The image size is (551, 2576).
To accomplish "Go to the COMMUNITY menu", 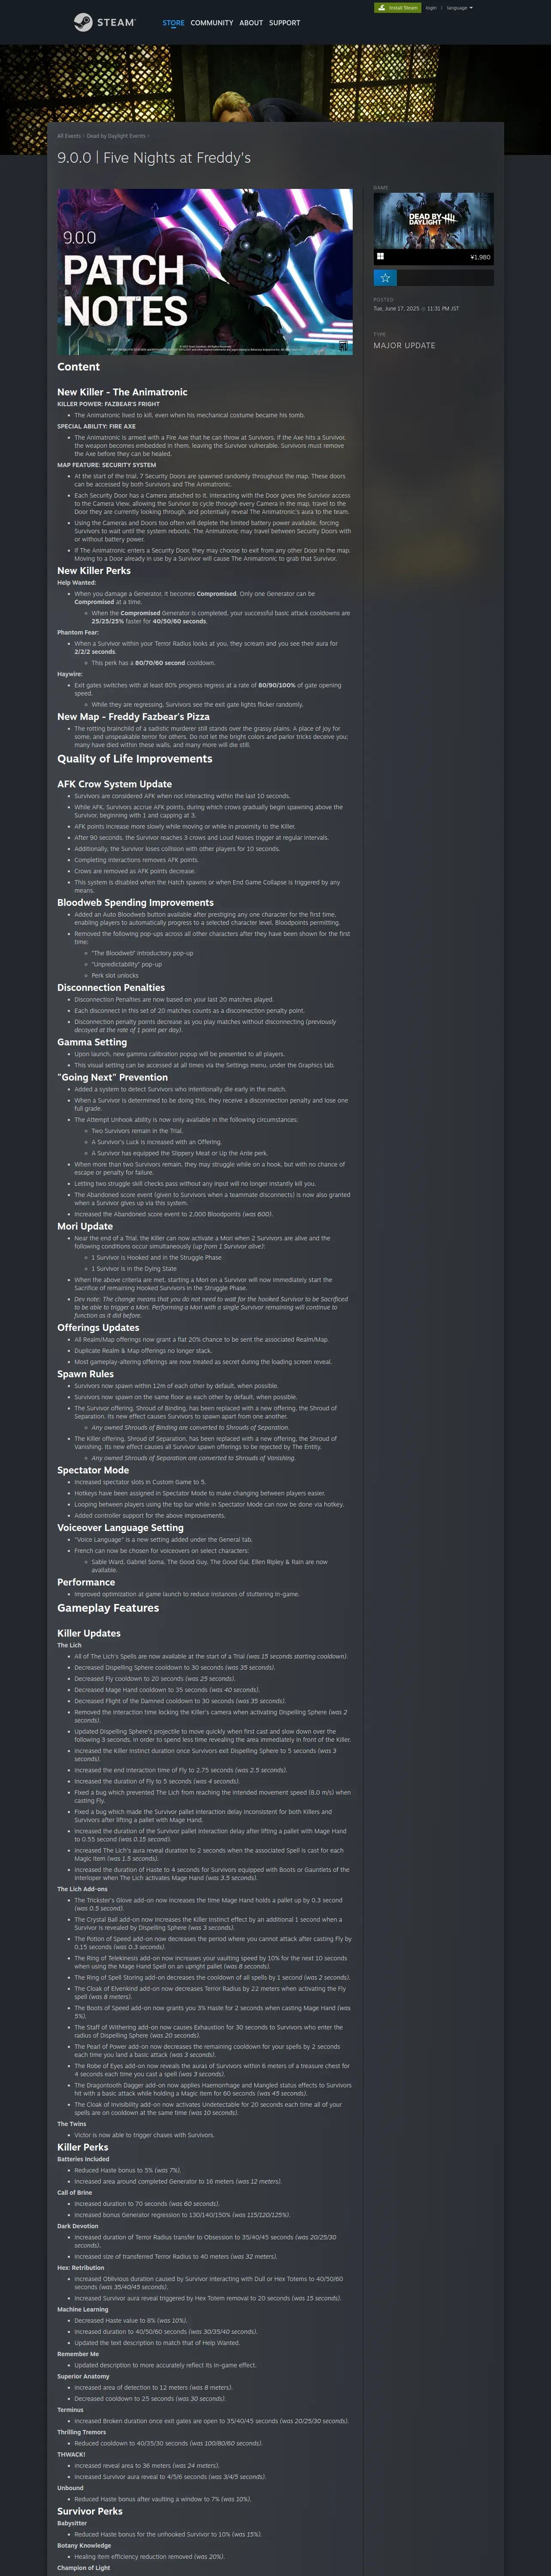I will 212,22.
